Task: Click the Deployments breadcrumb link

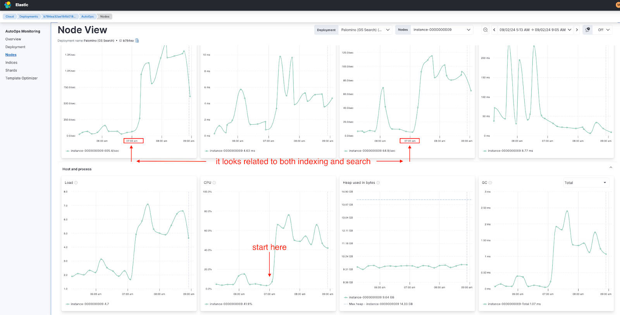Action: [29, 17]
